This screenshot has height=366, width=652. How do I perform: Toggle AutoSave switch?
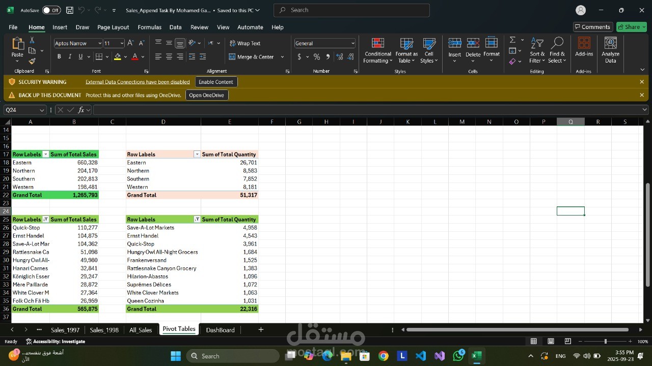click(51, 10)
